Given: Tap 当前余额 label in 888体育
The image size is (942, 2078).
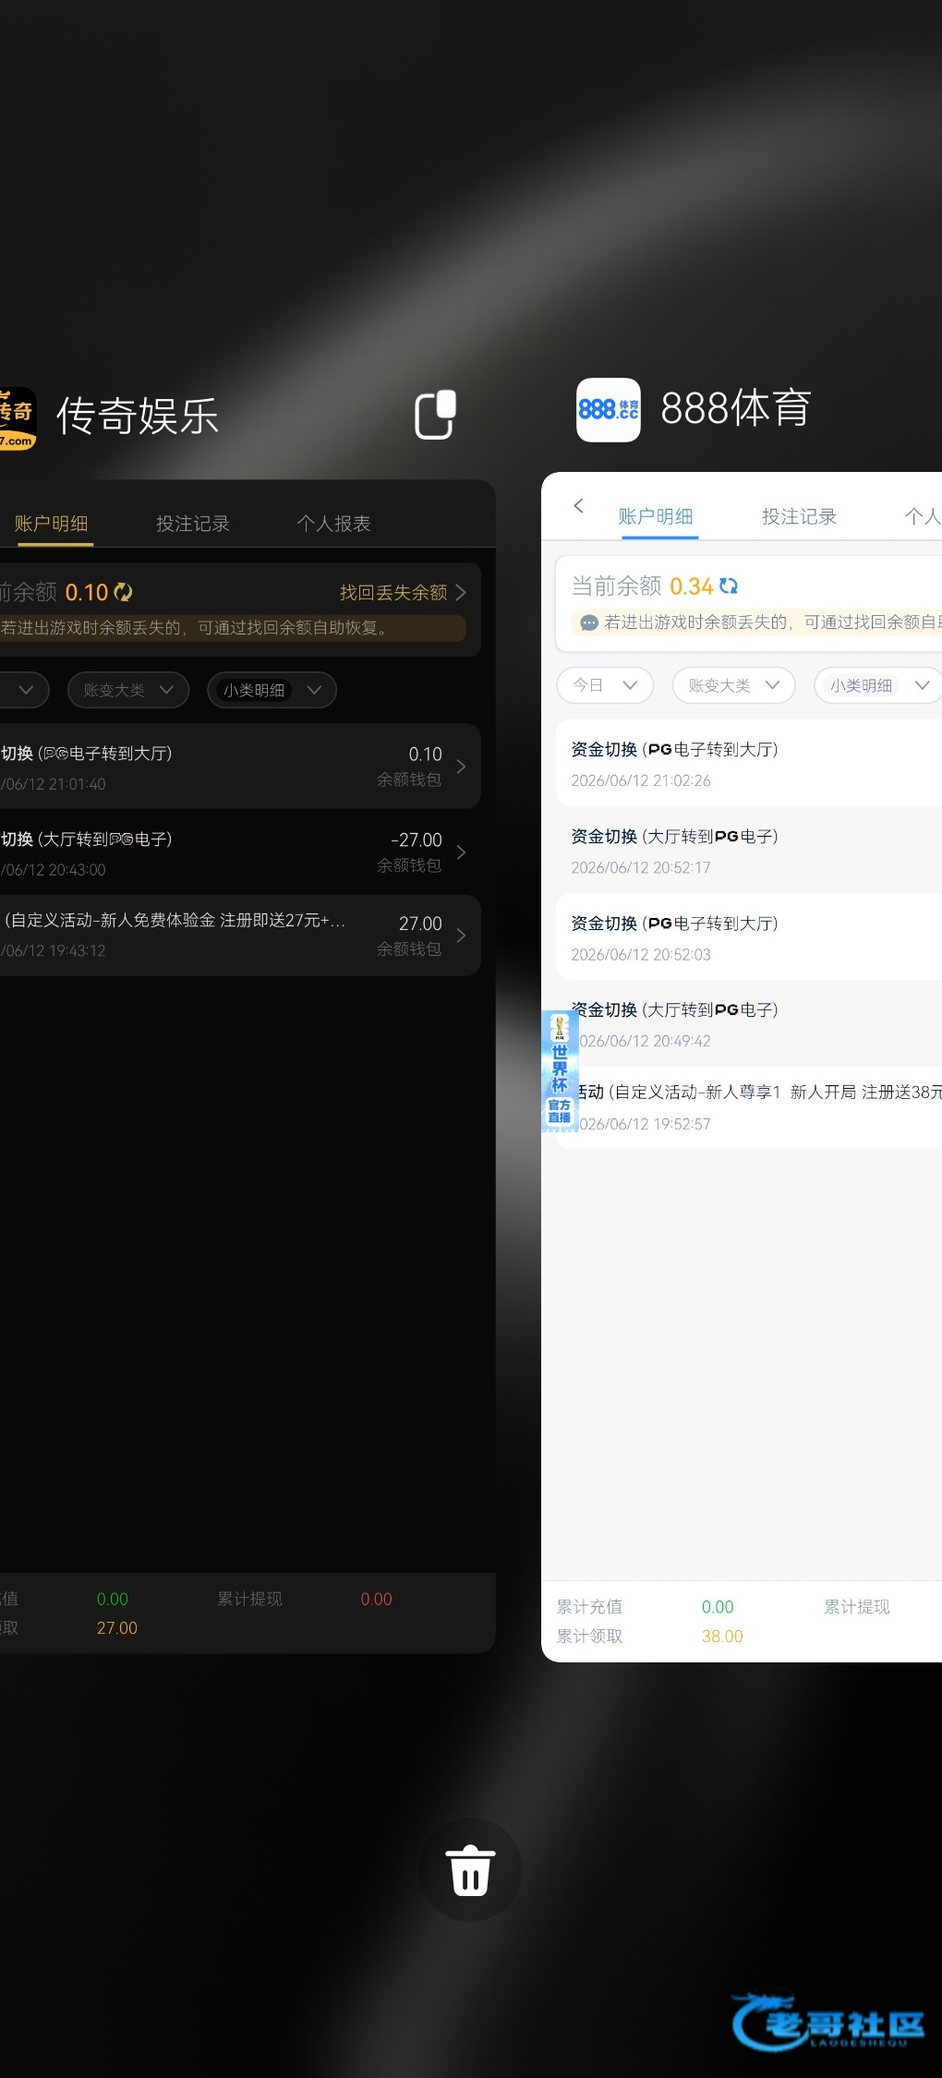Looking at the screenshot, I should [616, 586].
